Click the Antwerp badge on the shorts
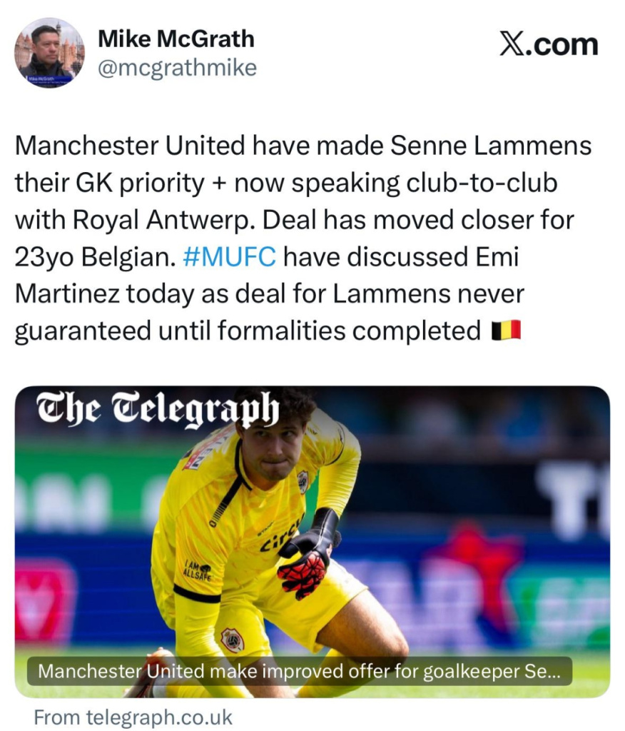 coord(232,640)
